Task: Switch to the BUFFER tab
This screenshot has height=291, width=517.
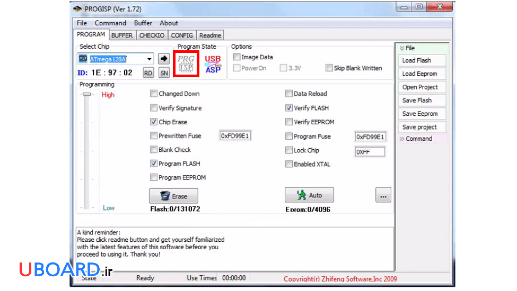Action: [121, 35]
